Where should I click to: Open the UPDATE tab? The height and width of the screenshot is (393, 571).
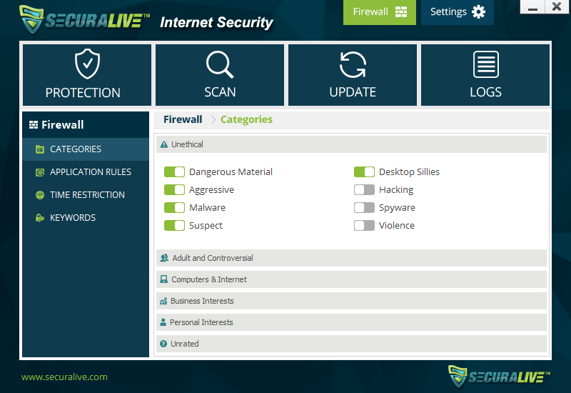353,75
